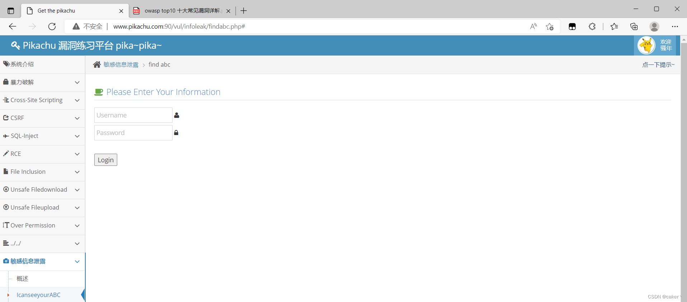Click the forward navigation arrow
The image size is (687, 302).
tap(32, 26)
